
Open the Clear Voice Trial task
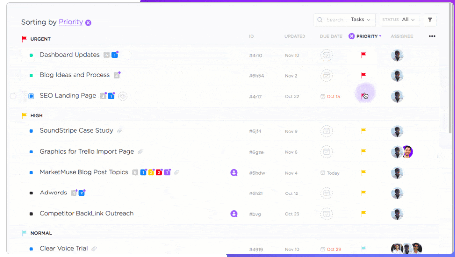click(64, 248)
